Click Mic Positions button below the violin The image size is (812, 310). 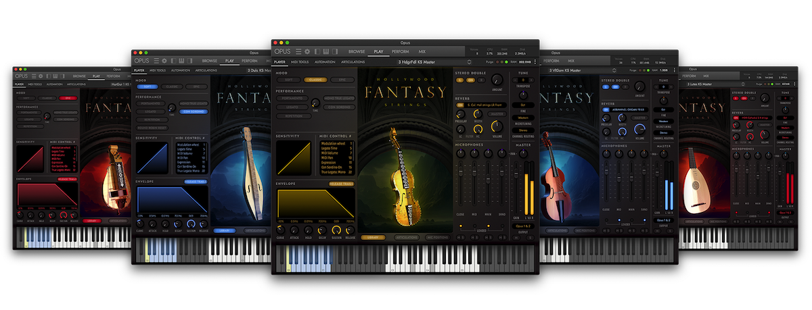pos(437,237)
